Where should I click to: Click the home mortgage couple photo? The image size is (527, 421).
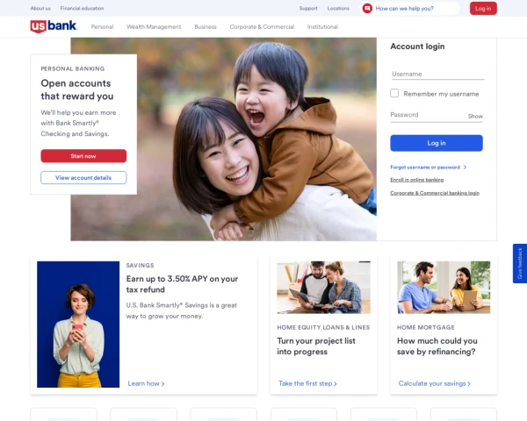click(x=444, y=288)
